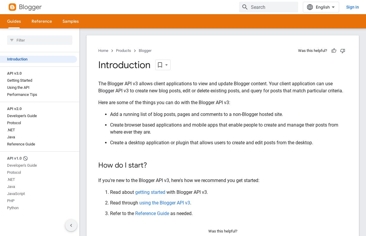Open Developer's Guide under API v1.0
366x236 pixels.
22,165
